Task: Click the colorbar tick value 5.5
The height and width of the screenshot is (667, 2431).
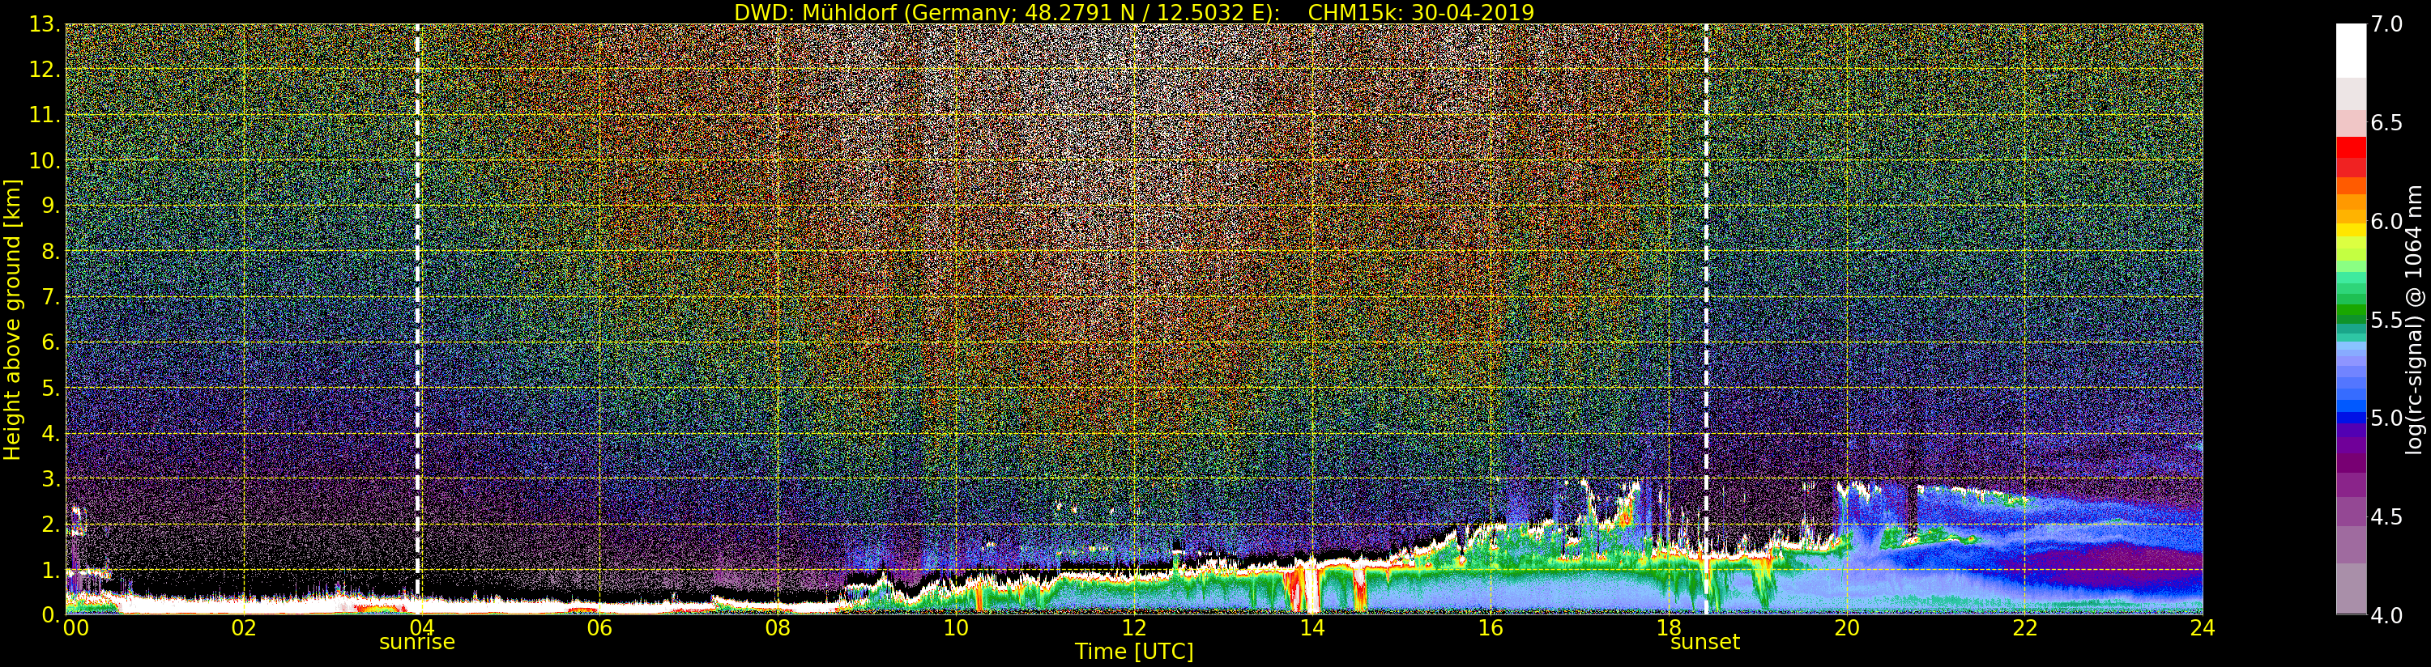Action: tap(2387, 320)
